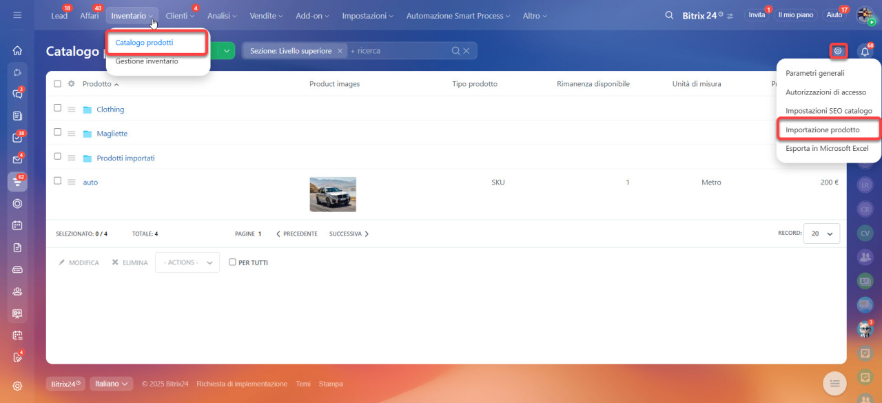This screenshot has width=882, height=403.
Task: Open the mail icon in left sidebar
Action: pos(17,160)
